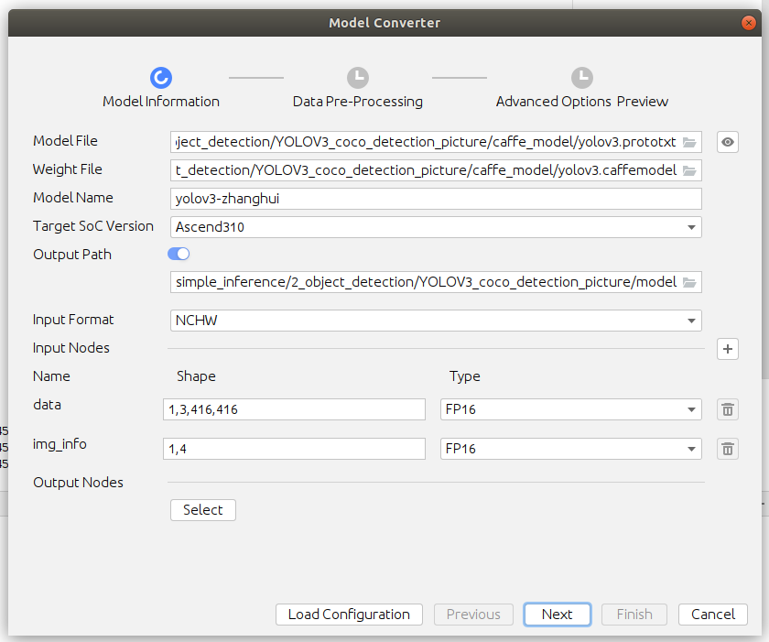Toggle the Output Path switch

tap(179, 254)
